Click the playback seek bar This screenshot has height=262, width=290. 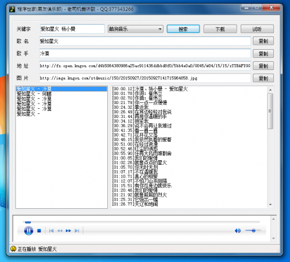pyautogui.click(x=141, y=222)
